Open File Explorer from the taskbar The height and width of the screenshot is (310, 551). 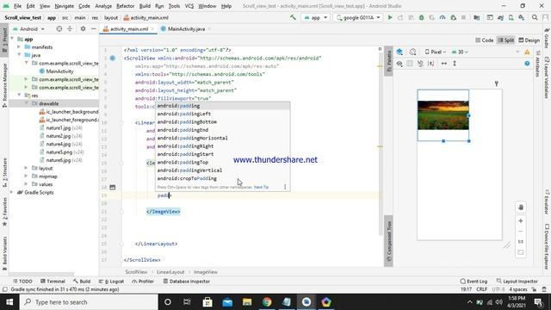[x=247, y=302]
